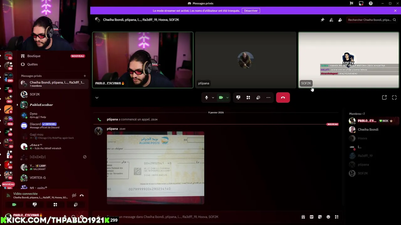Click the conversation title in chat header
This screenshot has height=225, width=401.
(x=141, y=20)
